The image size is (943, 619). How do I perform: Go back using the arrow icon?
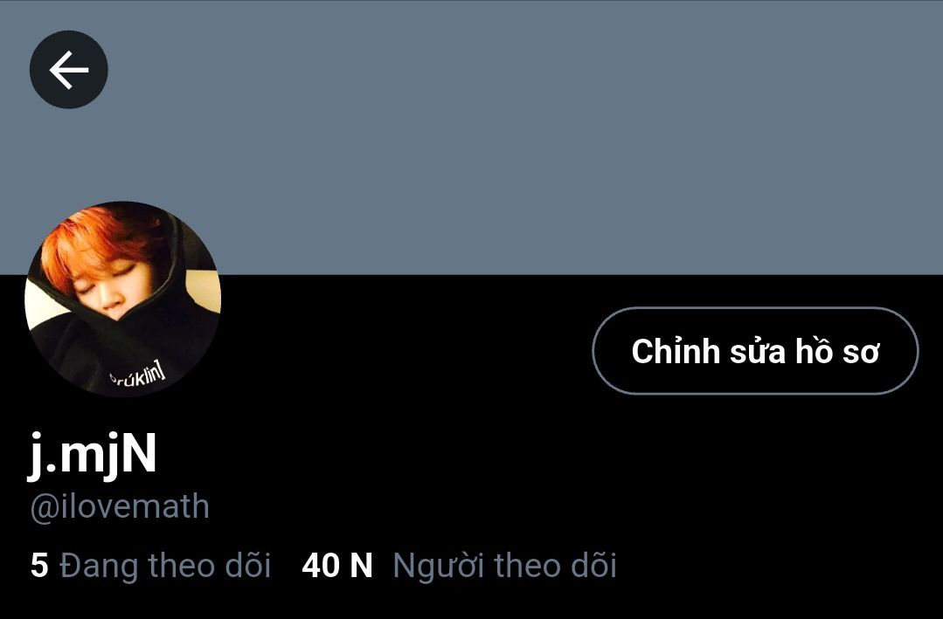[x=68, y=70]
